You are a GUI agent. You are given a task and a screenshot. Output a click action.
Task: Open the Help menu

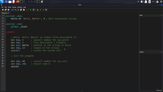[x=24, y=7]
